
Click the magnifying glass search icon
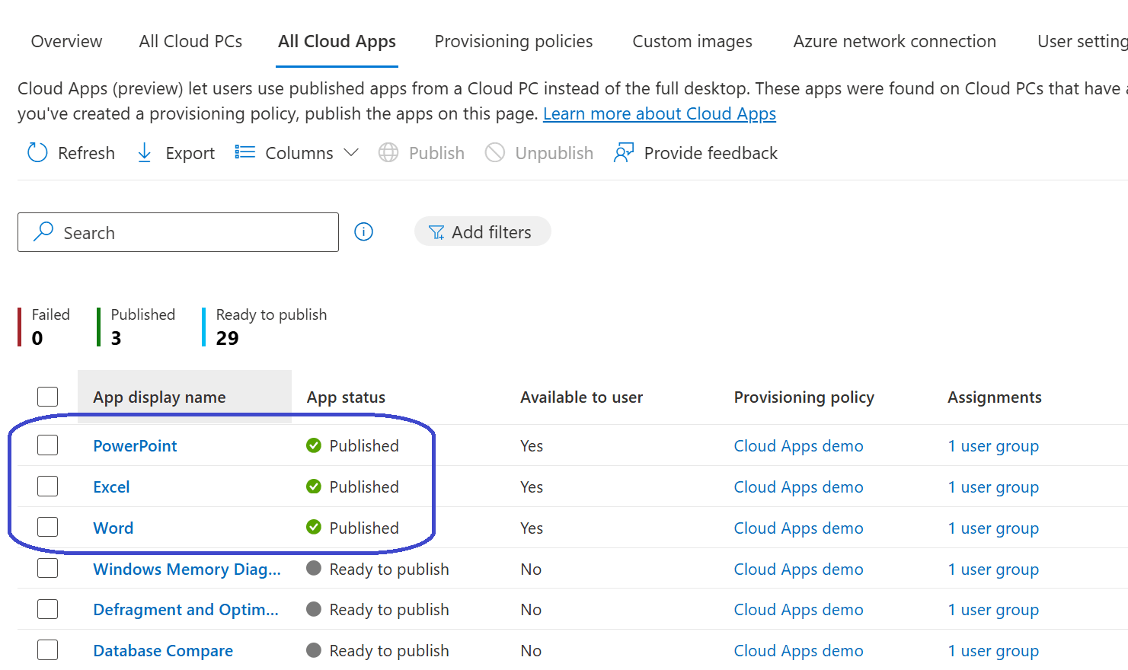pyautogui.click(x=43, y=231)
